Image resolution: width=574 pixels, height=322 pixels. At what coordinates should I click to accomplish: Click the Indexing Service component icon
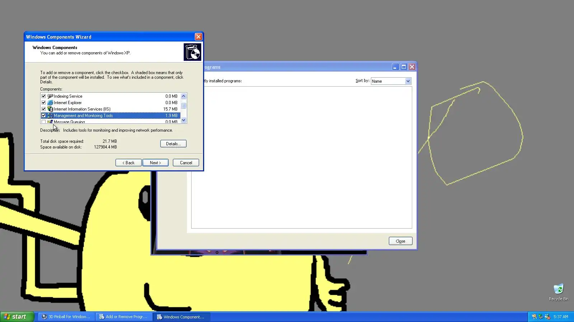click(50, 96)
